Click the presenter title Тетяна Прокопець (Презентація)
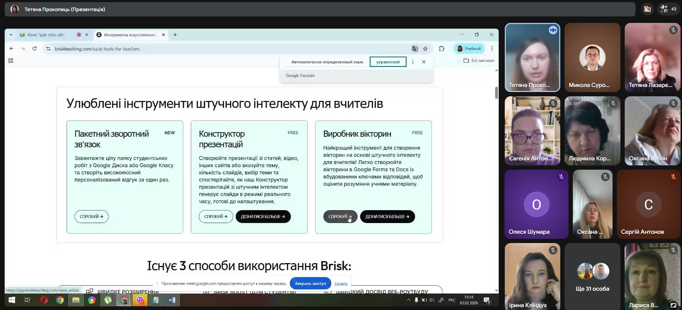The height and width of the screenshot is (310, 682). click(x=65, y=9)
